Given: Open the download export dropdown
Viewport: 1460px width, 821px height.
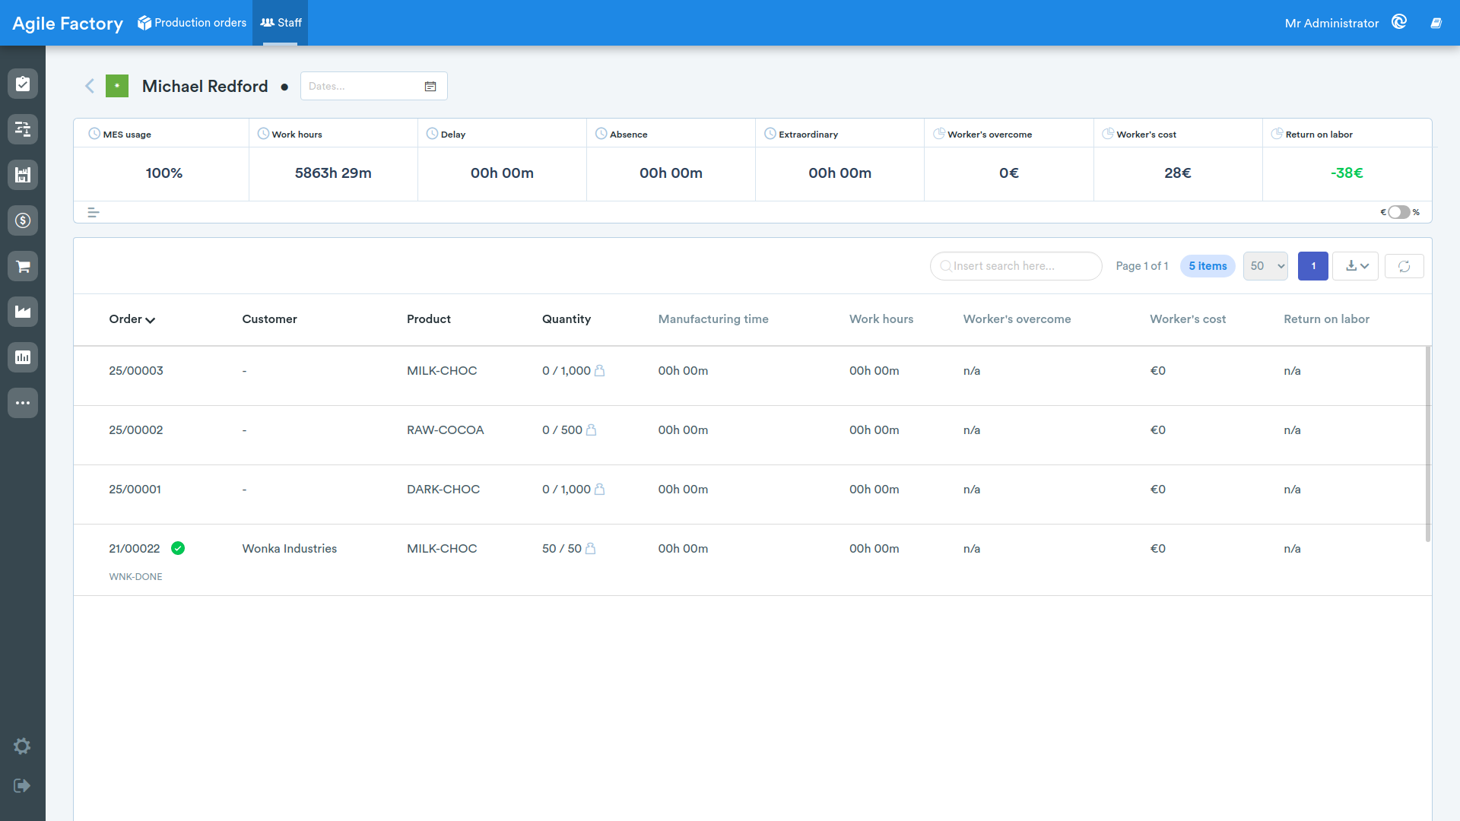Looking at the screenshot, I should tap(1355, 266).
